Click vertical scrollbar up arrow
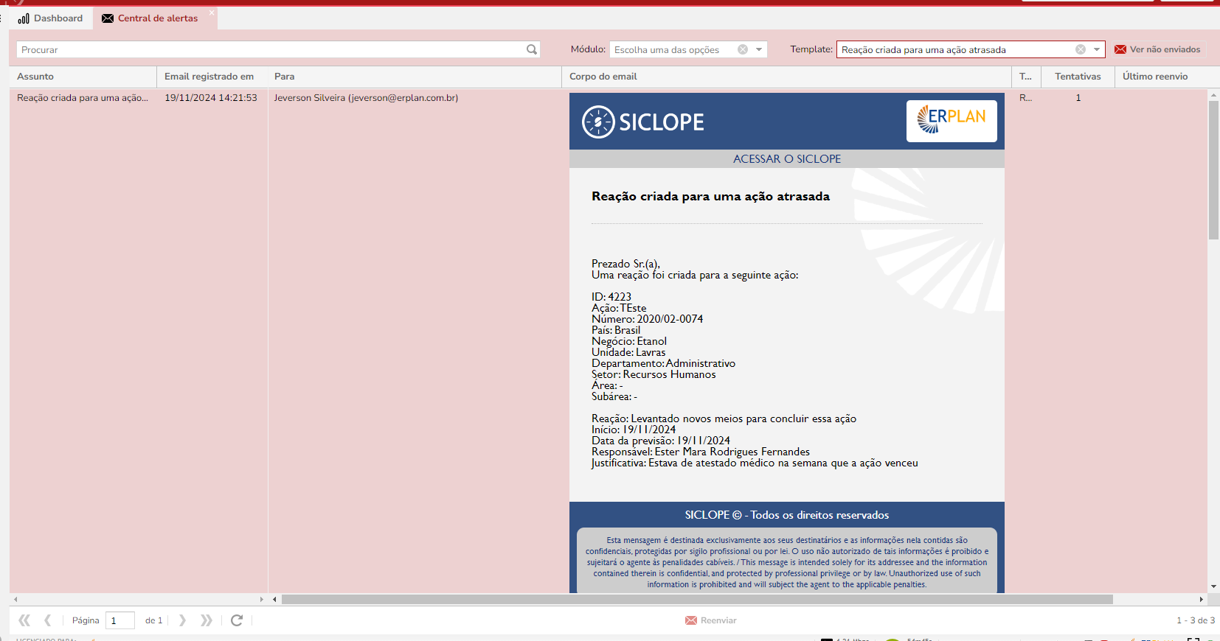The image size is (1220, 641). pos(1213,95)
